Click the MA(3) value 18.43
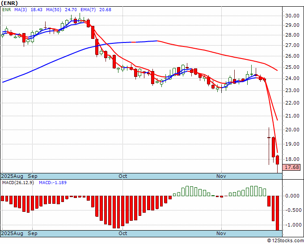 (x=37, y=10)
